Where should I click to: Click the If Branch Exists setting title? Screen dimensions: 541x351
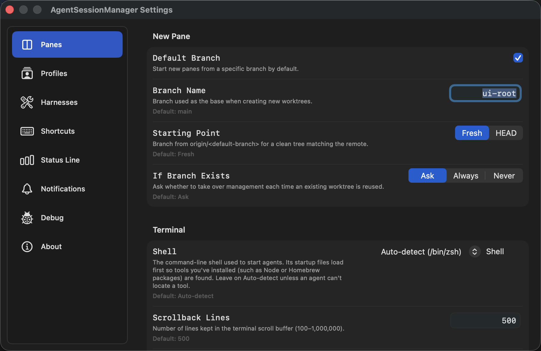click(191, 176)
